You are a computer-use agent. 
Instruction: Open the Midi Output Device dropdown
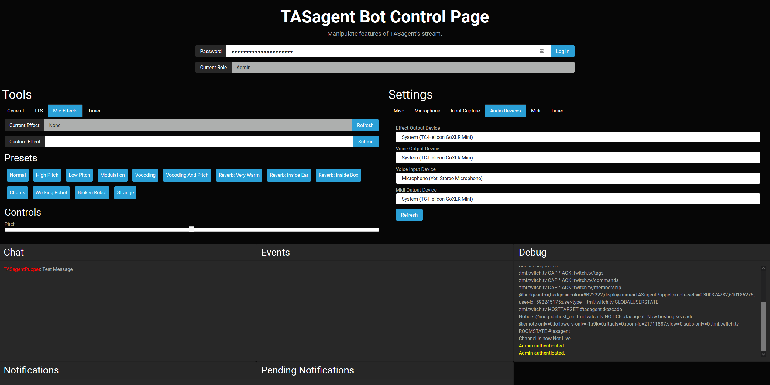pyautogui.click(x=578, y=199)
